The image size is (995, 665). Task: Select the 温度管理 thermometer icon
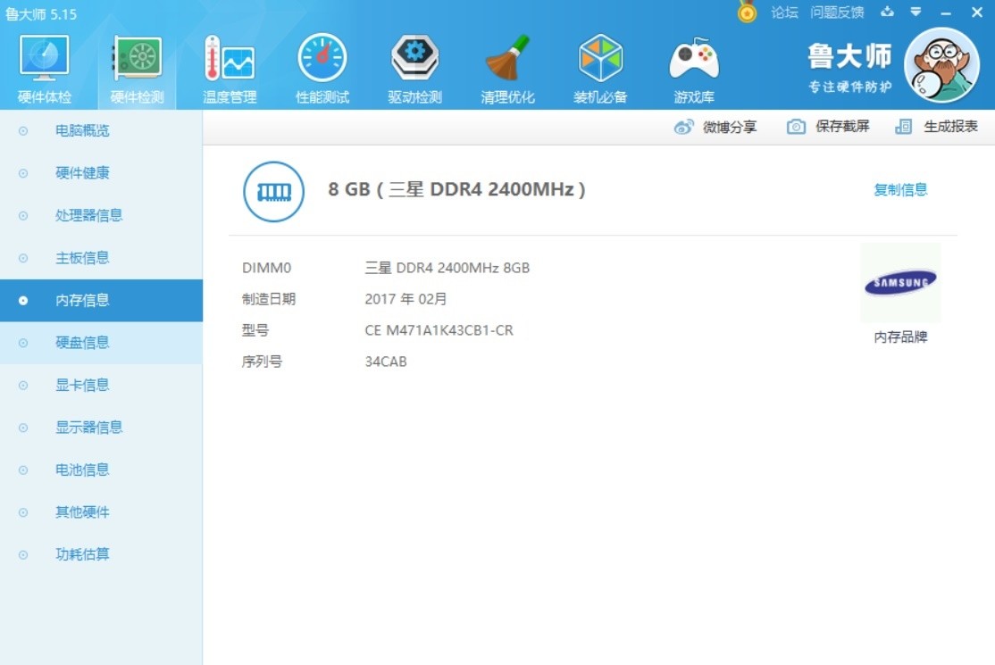(229, 58)
